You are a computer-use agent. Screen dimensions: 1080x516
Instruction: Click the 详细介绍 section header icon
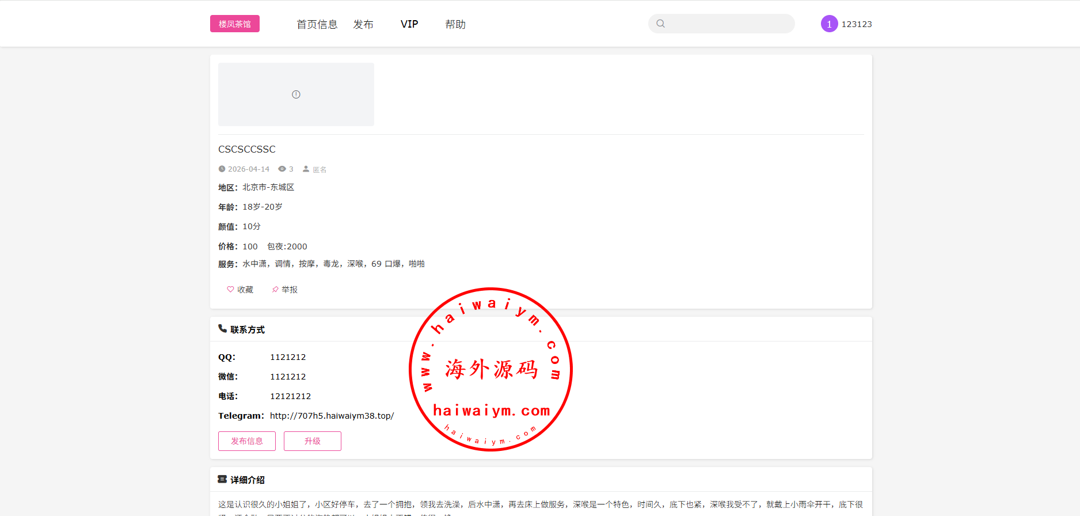(222, 479)
